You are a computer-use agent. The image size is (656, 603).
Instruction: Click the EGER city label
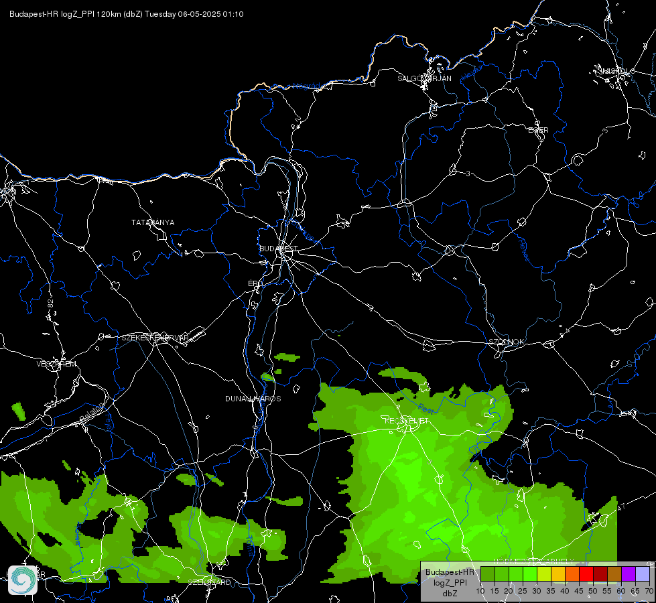(538, 130)
